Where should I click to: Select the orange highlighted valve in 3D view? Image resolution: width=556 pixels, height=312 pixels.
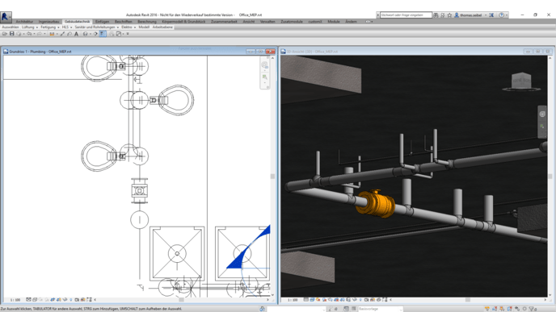[x=376, y=204]
